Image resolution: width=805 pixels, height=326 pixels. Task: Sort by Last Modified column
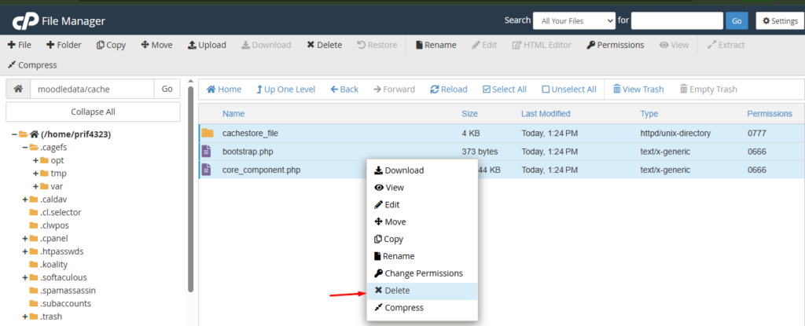(x=546, y=113)
